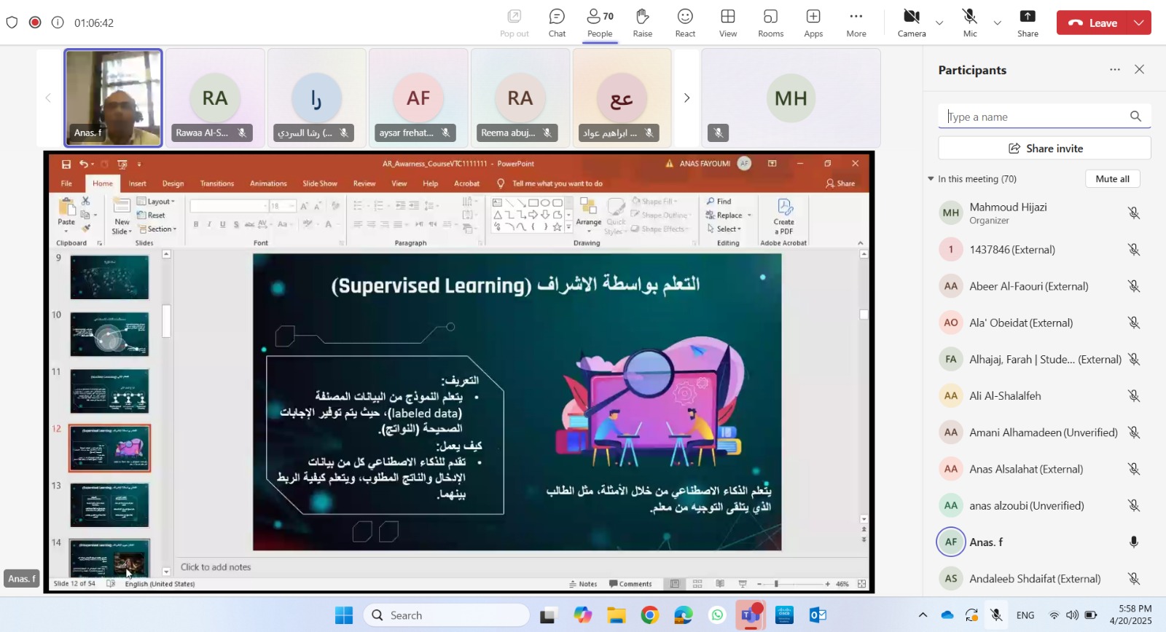Select slide 10 thumbnail

click(x=109, y=334)
